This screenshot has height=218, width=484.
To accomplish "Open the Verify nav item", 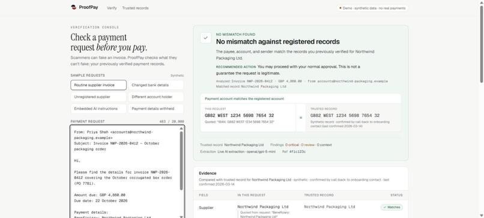I will pos(112,8).
